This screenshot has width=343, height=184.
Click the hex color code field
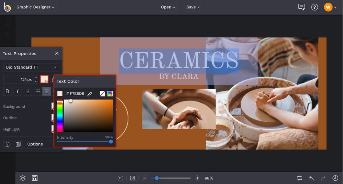[x=75, y=94]
